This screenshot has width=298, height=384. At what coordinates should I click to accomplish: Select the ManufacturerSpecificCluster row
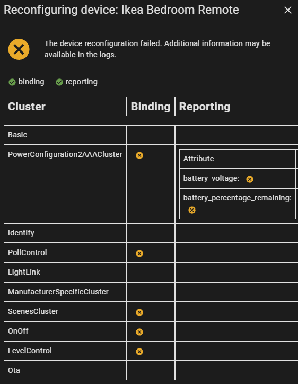tap(151, 292)
